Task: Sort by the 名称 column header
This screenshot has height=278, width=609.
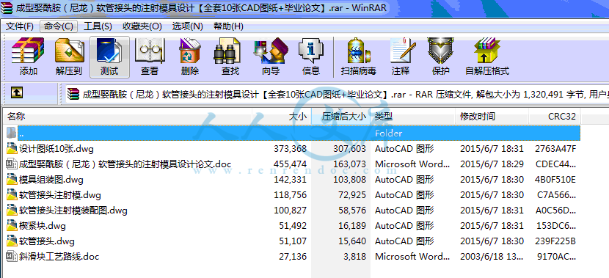Action: 128,117
